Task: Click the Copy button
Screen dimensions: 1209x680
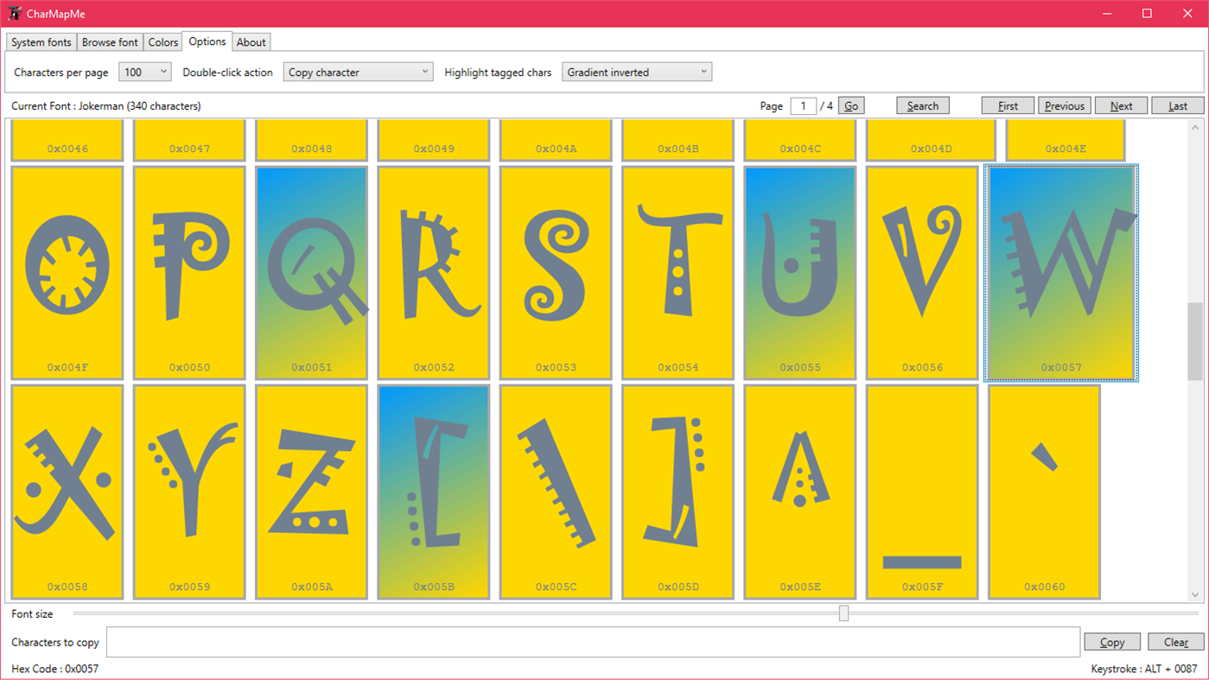Action: coord(1112,642)
